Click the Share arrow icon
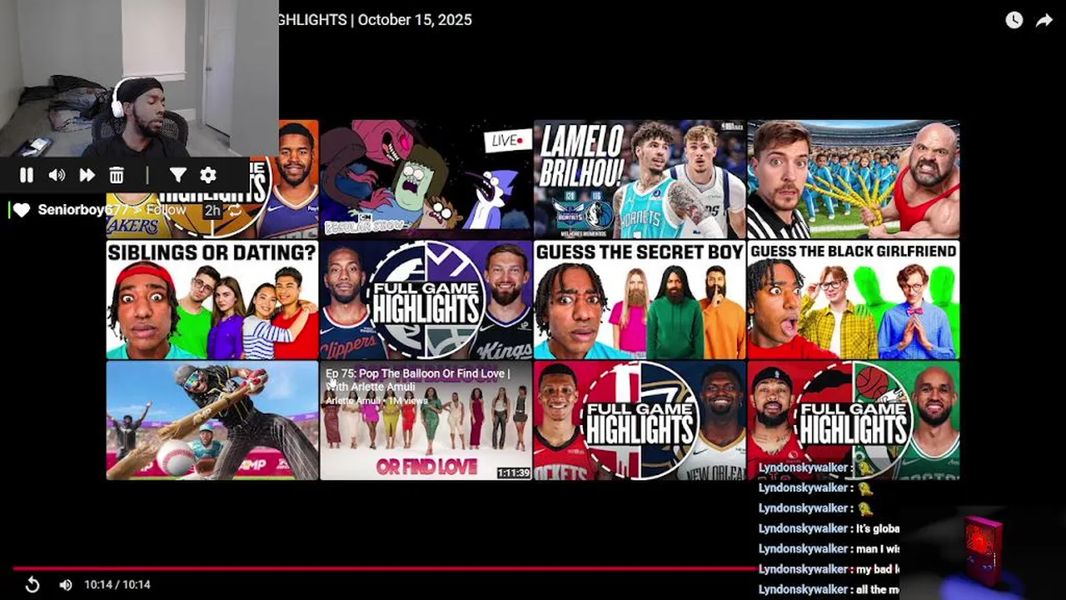 pyautogui.click(x=1044, y=20)
